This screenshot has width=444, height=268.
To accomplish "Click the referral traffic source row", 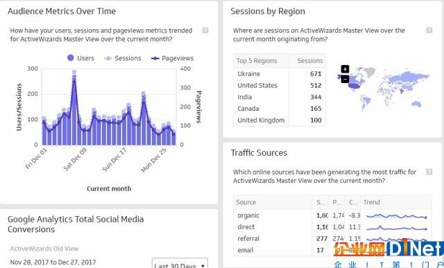I will [332, 238].
